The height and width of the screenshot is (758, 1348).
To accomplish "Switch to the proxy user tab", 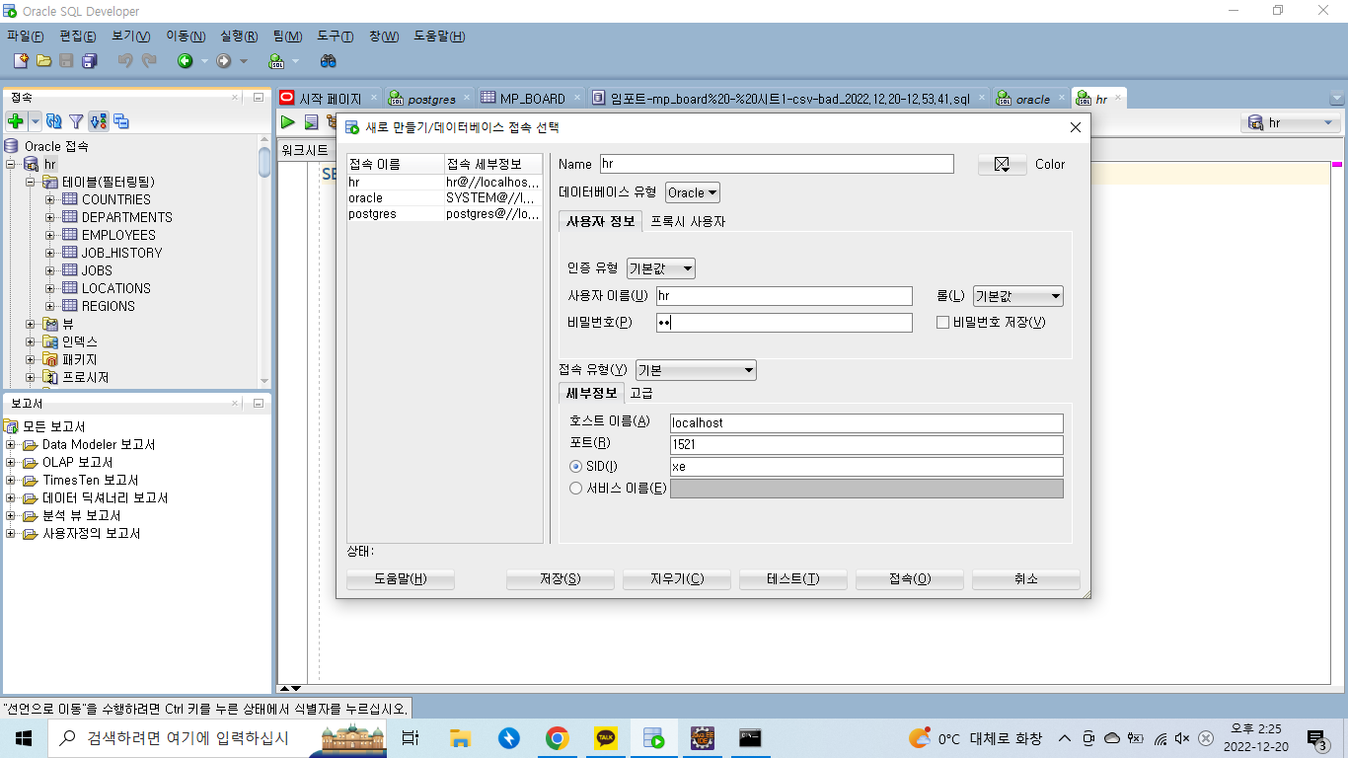I will (688, 222).
